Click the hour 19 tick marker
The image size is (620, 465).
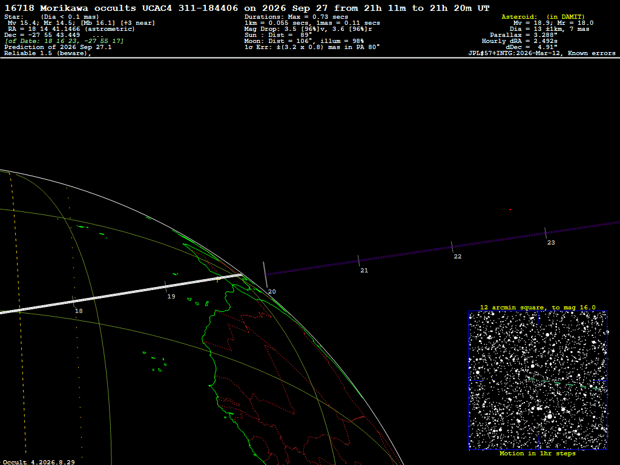165,286
